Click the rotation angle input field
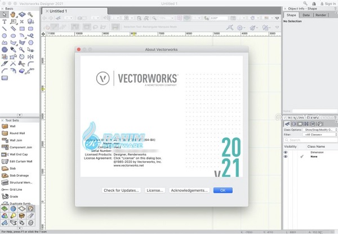The image size is (338, 234). 219,18
